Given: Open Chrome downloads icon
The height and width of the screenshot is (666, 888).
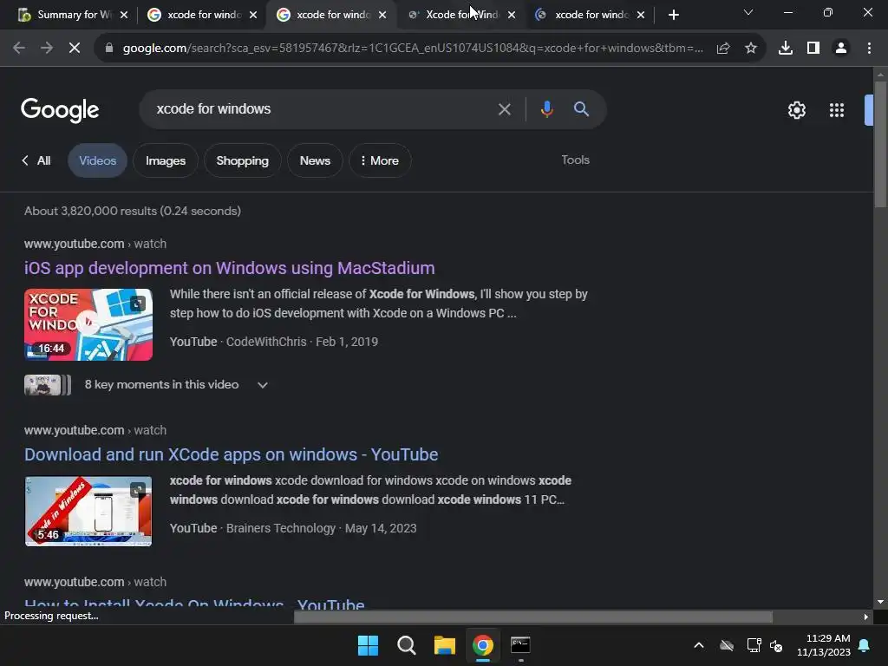Looking at the screenshot, I should (x=786, y=49).
